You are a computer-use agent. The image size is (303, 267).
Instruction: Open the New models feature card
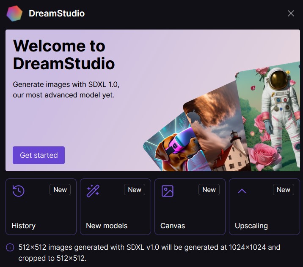point(116,207)
